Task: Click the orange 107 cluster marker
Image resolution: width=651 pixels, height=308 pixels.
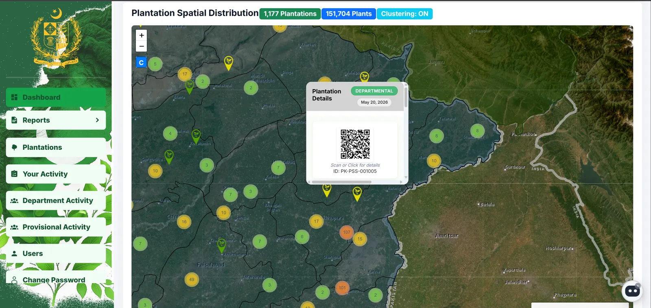Action: coord(346,232)
